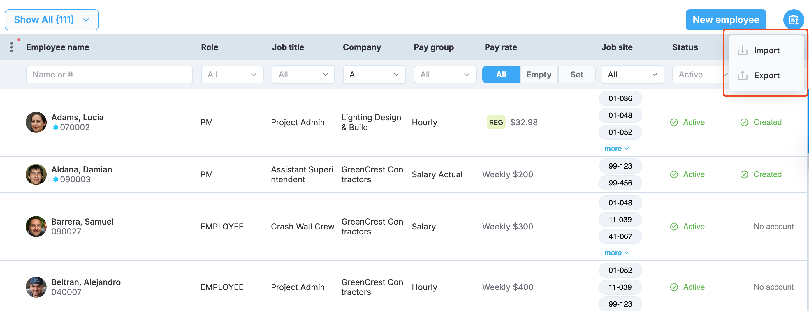Click job site tag 01-036
Image resolution: width=809 pixels, height=311 pixels.
tap(620, 98)
